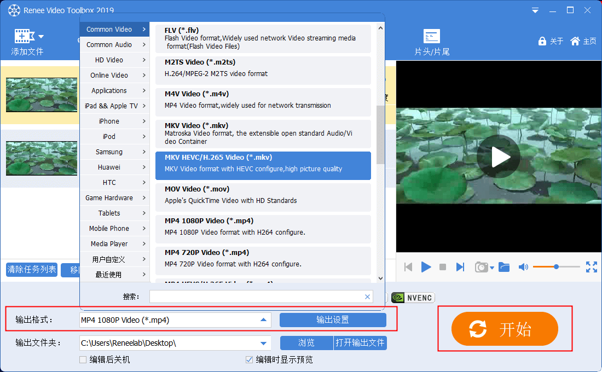The height and width of the screenshot is (372, 602).
Task: Skip to previous frame button
Action: [408, 267]
